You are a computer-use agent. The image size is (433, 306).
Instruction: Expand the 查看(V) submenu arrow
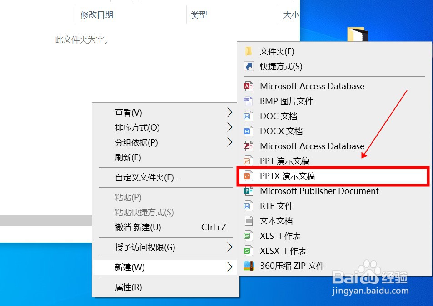(x=229, y=112)
